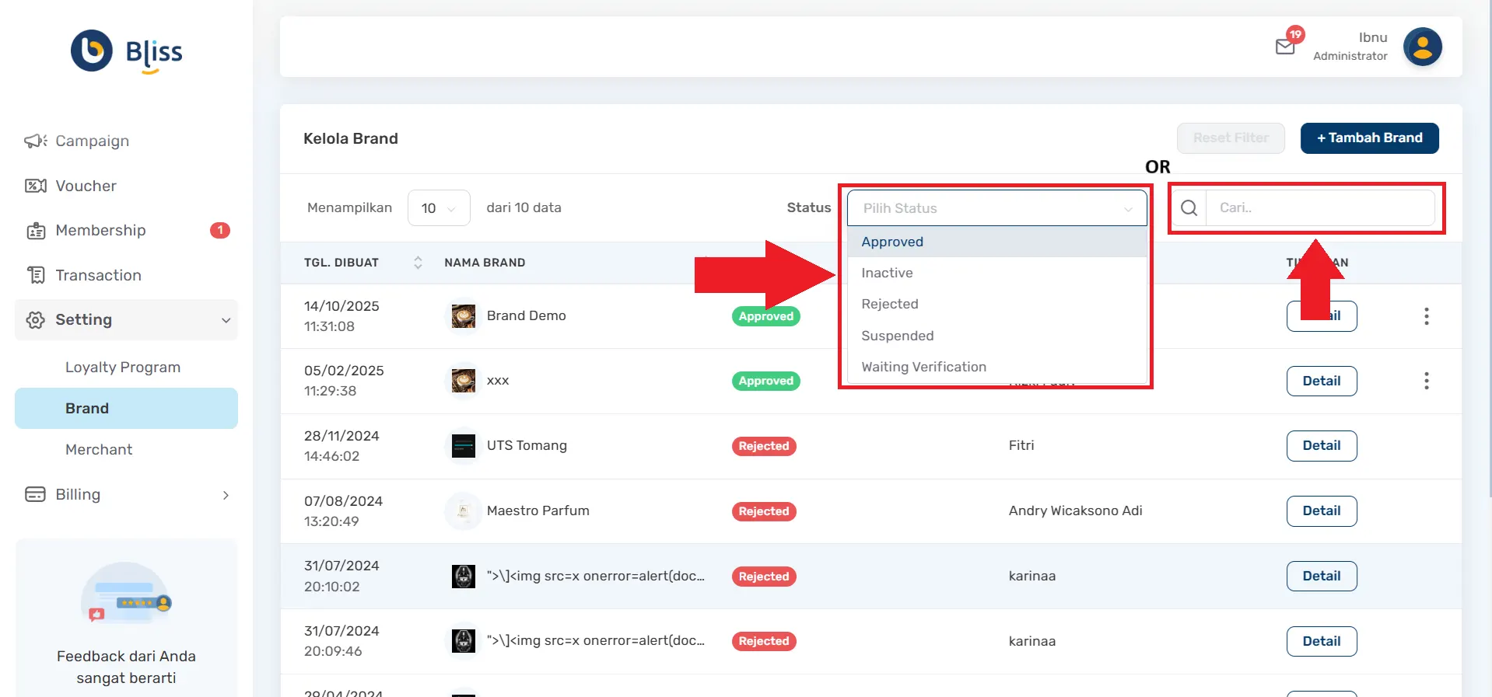Go to Merchant settings page
Viewport: 1492px width, 697px height.
pyautogui.click(x=99, y=450)
